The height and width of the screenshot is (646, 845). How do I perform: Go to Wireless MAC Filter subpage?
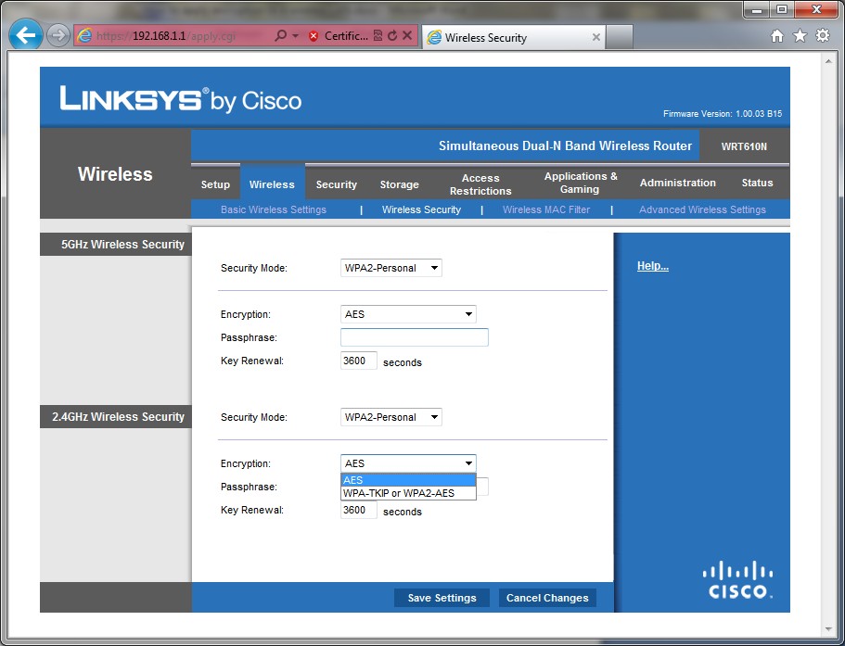pos(546,210)
